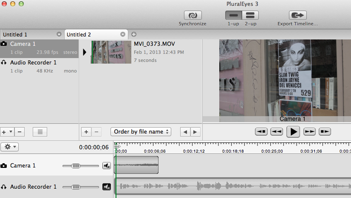The width and height of the screenshot is (351, 198).
Task: Toggle mute on the Audio Recorder 1 track
Action: (x=107, y=187)
